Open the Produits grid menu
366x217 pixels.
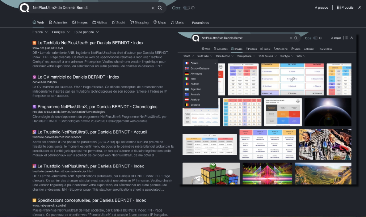point(345,8)
